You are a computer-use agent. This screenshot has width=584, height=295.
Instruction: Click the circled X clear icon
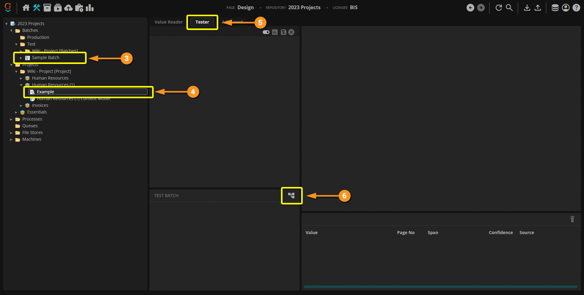(x=291, y=32)
